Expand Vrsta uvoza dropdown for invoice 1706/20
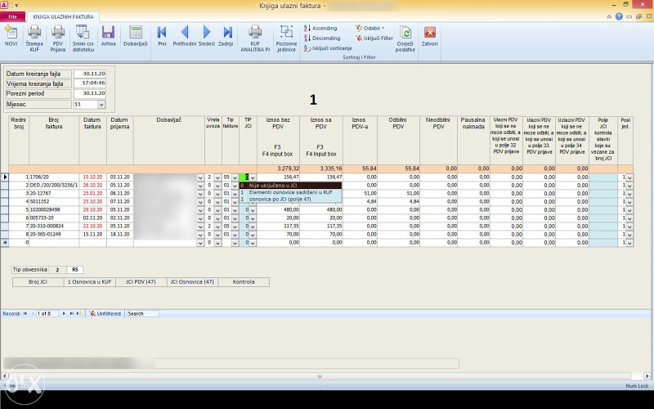The width and height of the screenshot is (654, 409). (217, 178)
